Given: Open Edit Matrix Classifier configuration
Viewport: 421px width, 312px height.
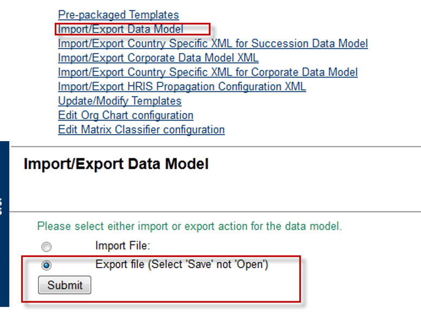Looking at the screenshot, I should pos(141,130).
